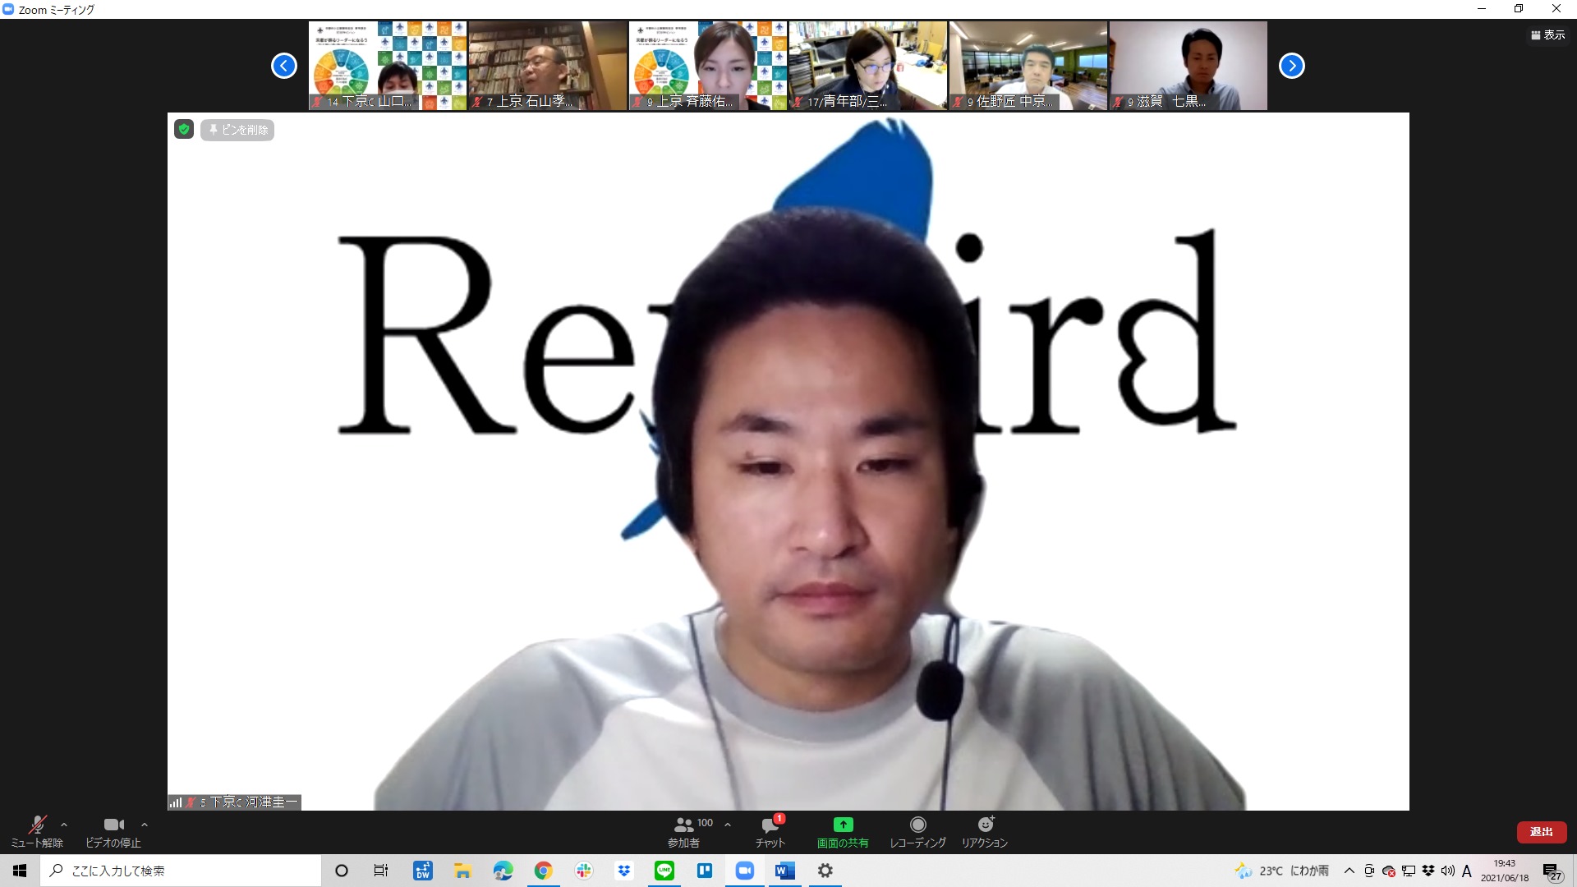The height and width of the screenshot is (887, 1577).
Task: Open Microsoft Edge from taskbar
Action: coord(503,871)
